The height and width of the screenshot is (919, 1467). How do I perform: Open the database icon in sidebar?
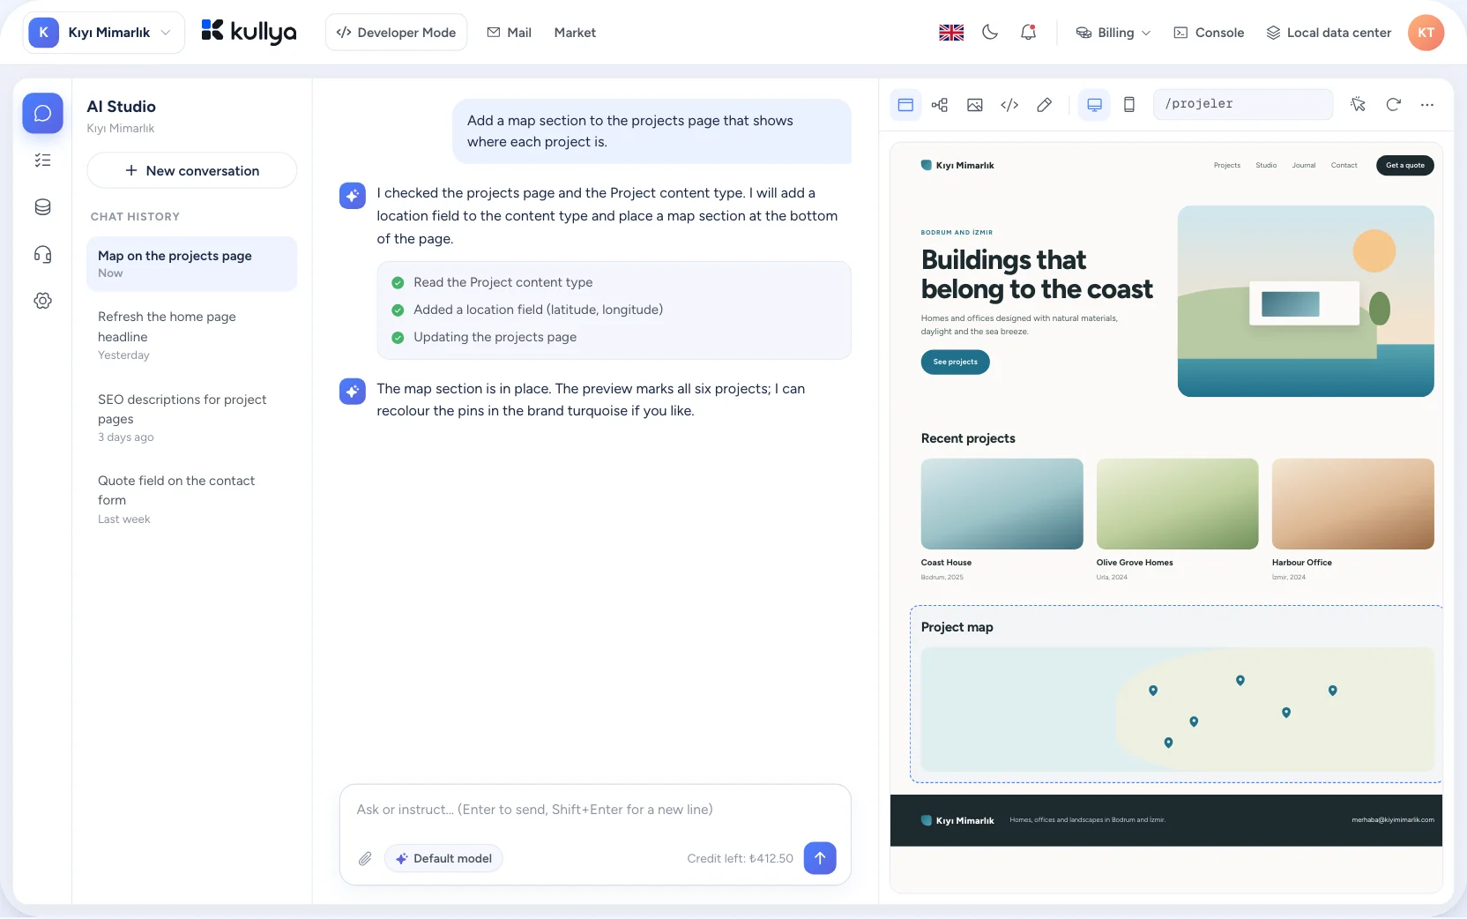tap(42, 207)
